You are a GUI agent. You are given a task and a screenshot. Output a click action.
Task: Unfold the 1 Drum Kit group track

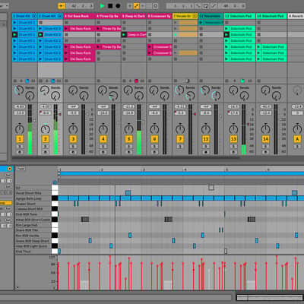34,16
